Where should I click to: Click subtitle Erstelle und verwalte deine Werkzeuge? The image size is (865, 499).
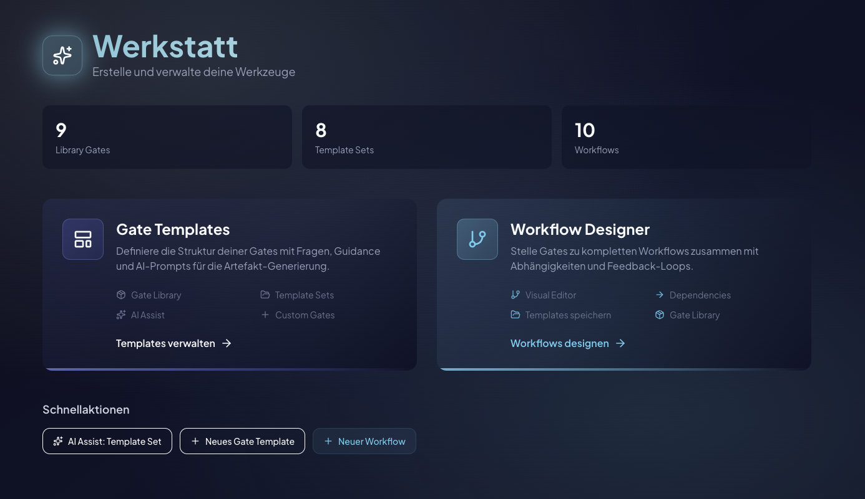coord(194,72)
